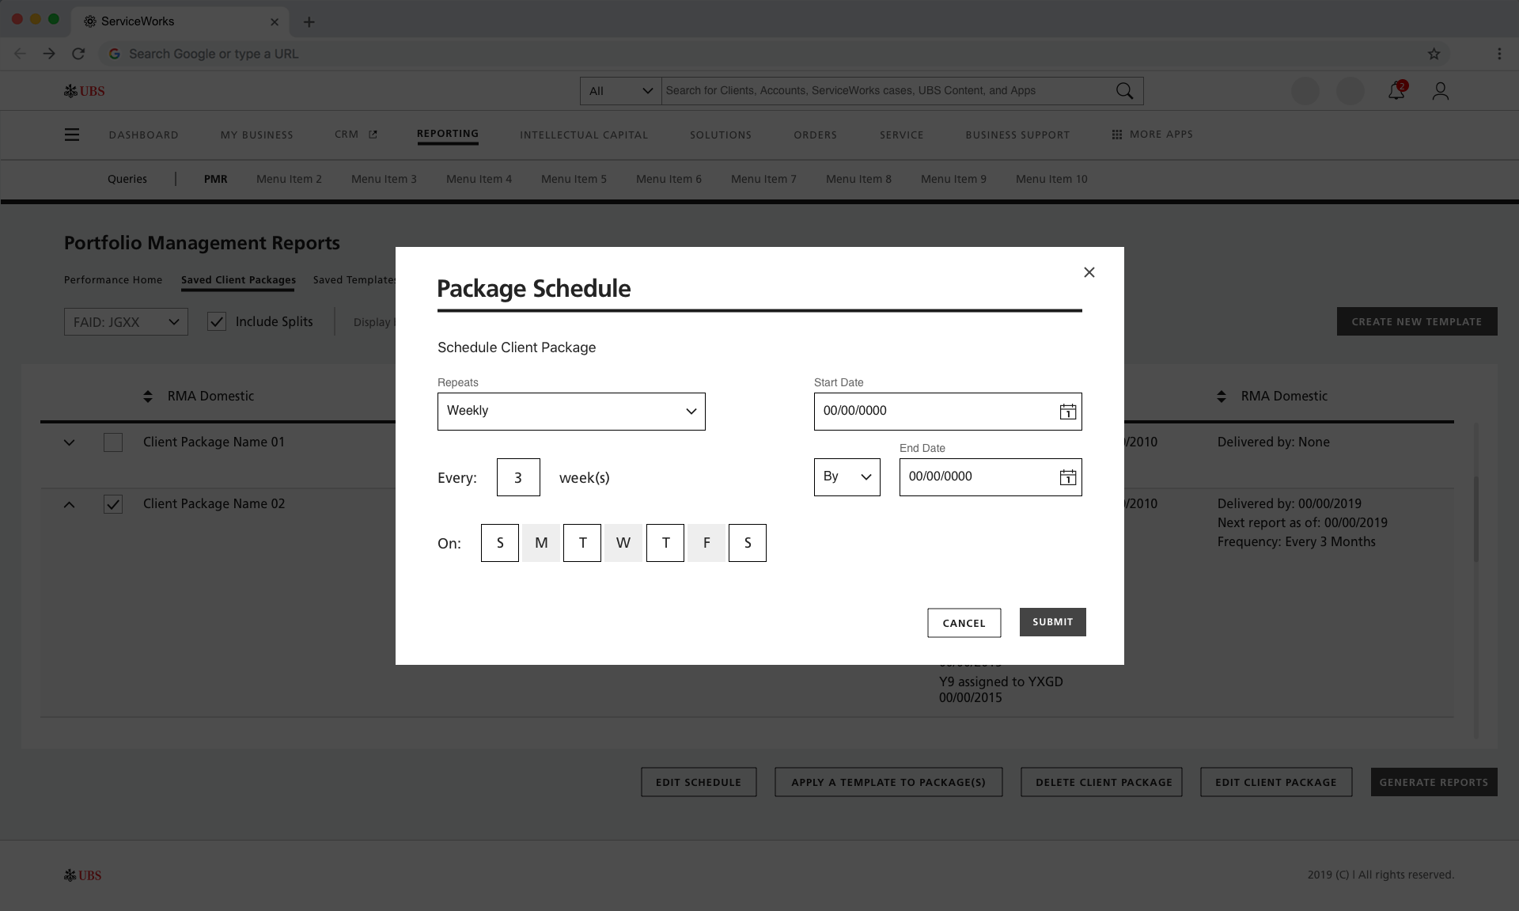Go to the Orders menu
Screen dimensions: 1519x911
pyautogui.click(x=815, y=135)
